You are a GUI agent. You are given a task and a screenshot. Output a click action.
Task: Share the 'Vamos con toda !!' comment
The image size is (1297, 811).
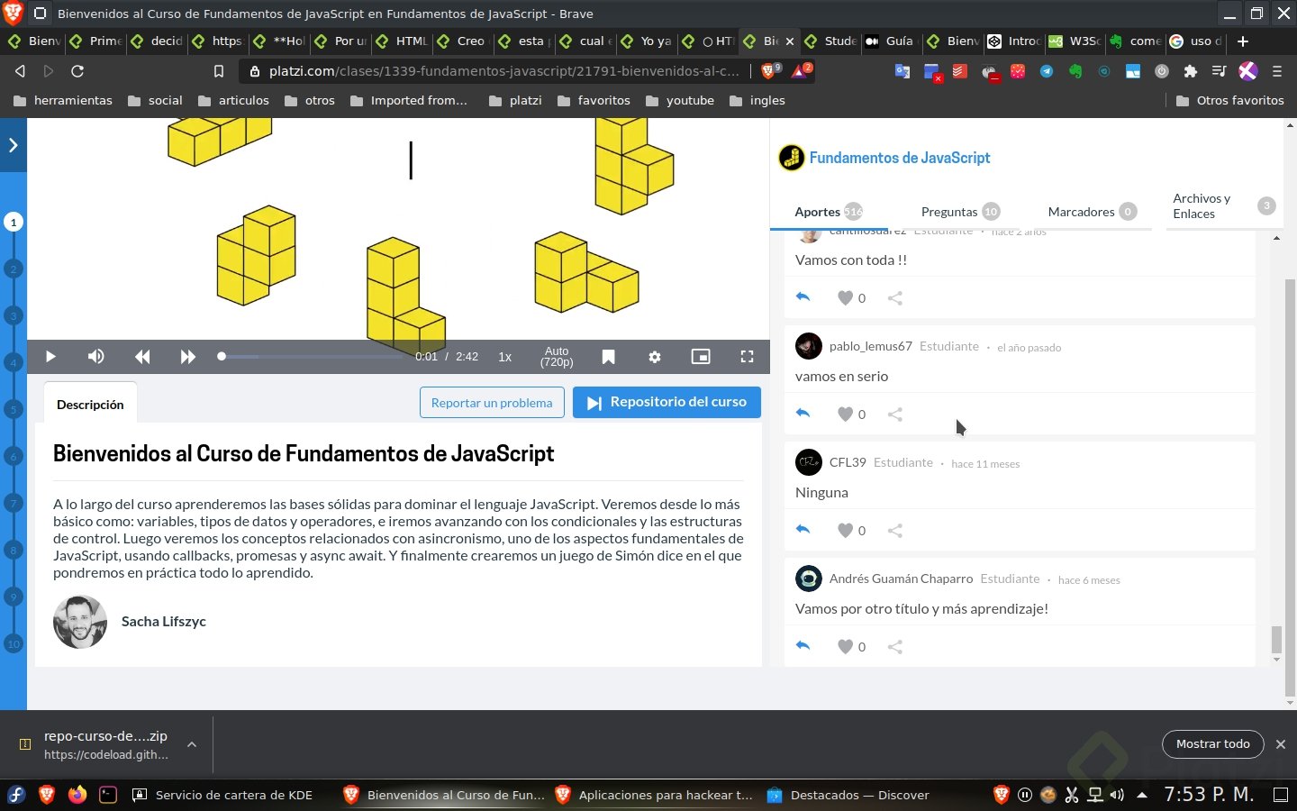[895, 298]
